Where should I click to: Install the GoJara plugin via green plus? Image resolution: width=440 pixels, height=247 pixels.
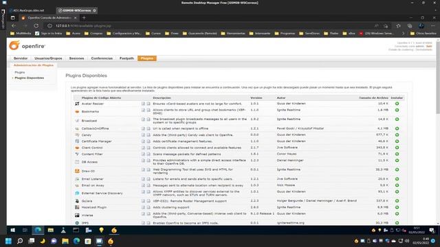pos(397,201)
